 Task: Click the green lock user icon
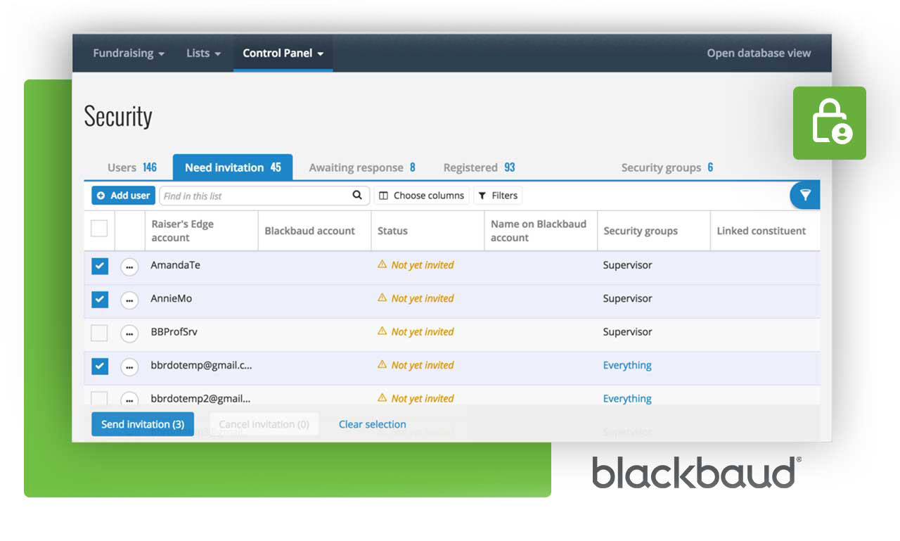830,123
